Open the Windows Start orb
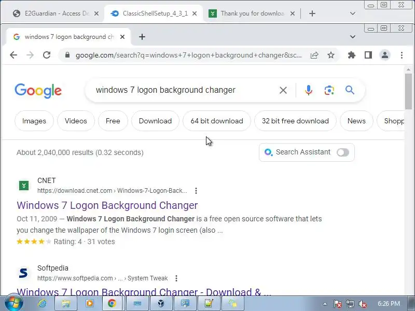 pos(14,303)
